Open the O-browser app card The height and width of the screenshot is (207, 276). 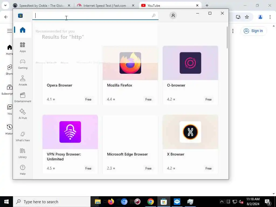pyautogui.click(x=190, y=75)
